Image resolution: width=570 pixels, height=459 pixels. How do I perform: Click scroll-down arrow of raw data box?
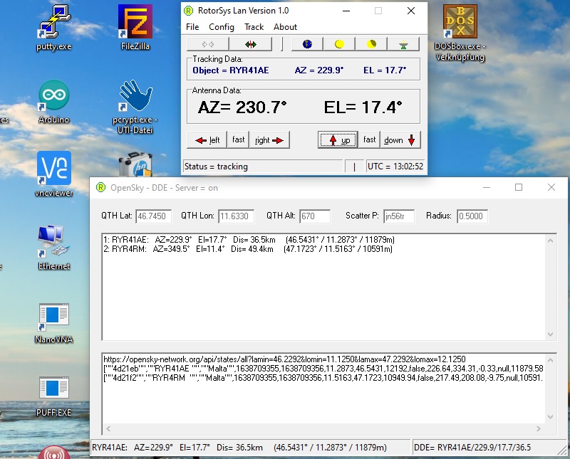550,417
